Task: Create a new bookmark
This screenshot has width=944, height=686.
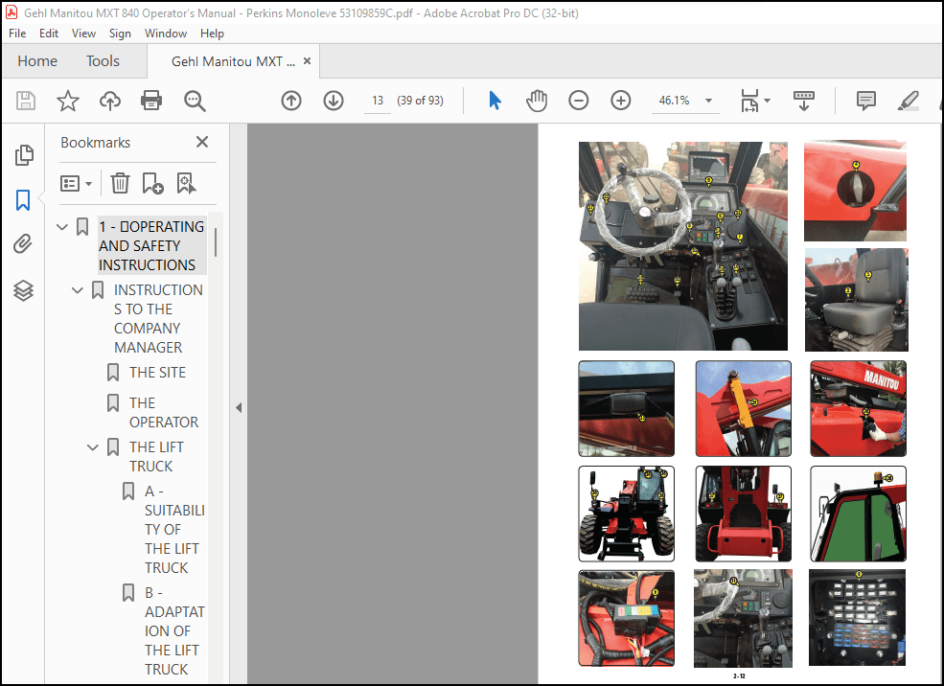Action: click(x=153, y=183)
